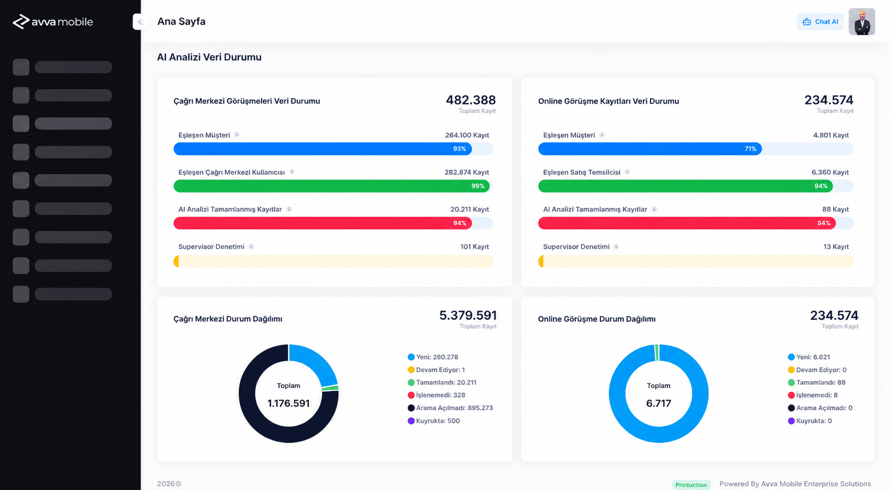895x490 pixels.
Task: Click the Çağrı Merkezi Görüşmeleri Veri Durumu title
Action: tap(247, 101)
